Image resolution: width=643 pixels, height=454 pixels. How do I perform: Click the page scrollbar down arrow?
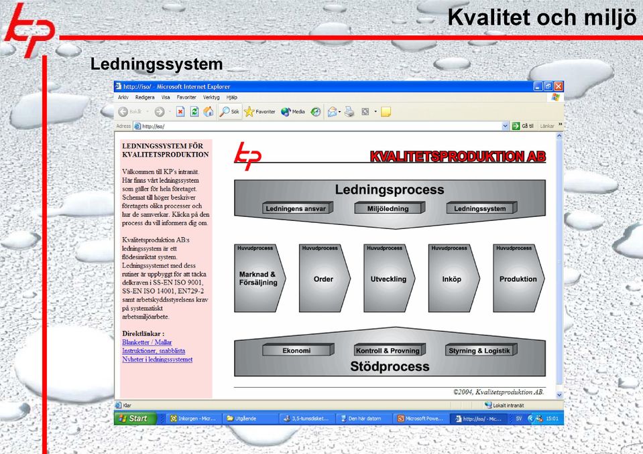point(559,395)
